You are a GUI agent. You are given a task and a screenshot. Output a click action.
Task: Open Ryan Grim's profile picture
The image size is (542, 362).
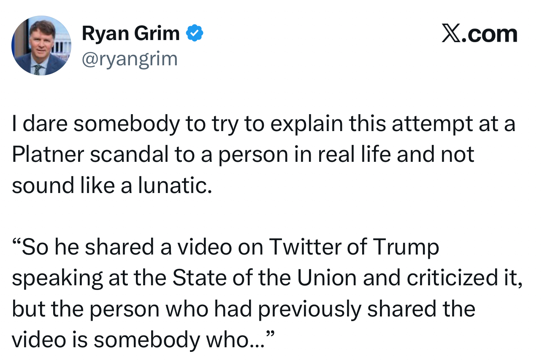[x=41, y=46]
